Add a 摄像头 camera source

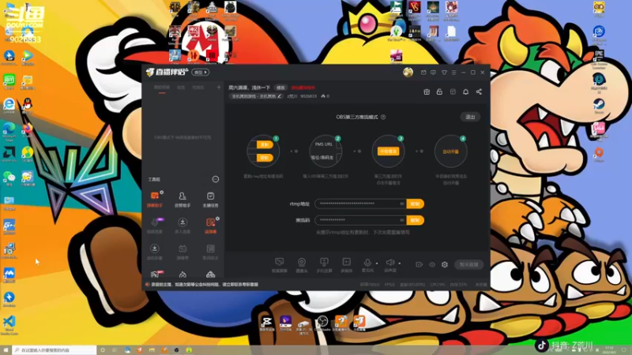[302, 265]
